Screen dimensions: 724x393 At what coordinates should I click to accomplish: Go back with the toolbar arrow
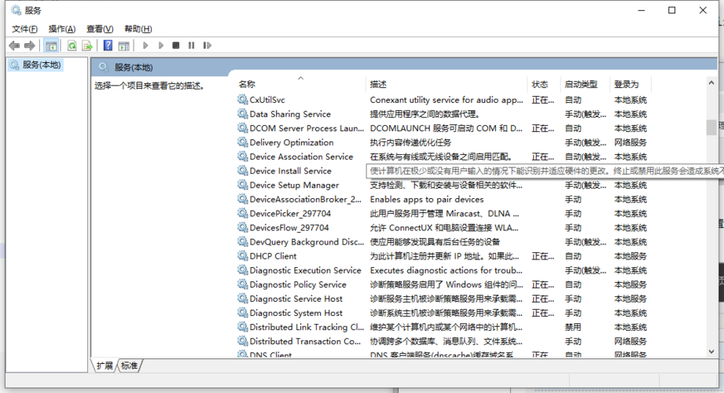(x=14, y=46)
